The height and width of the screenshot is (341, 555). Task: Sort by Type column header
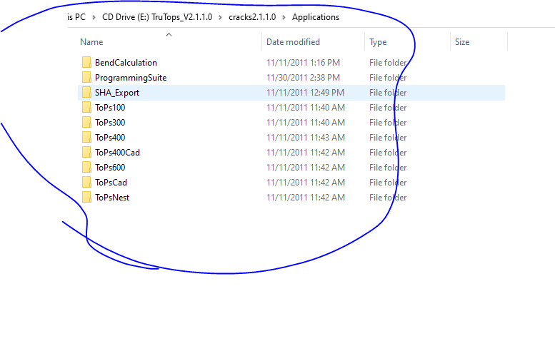pos(378,42)
